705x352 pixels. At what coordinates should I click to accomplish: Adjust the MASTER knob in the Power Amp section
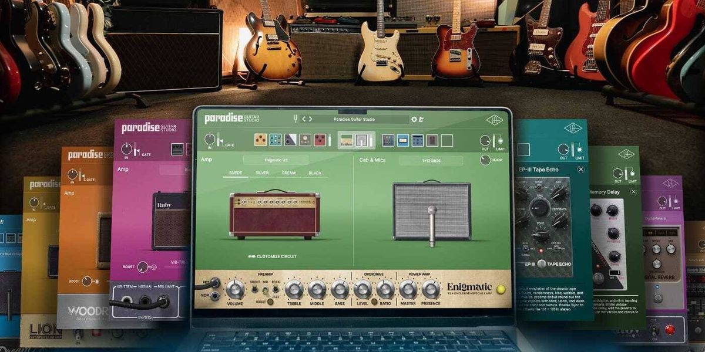(x=408, y=289)
